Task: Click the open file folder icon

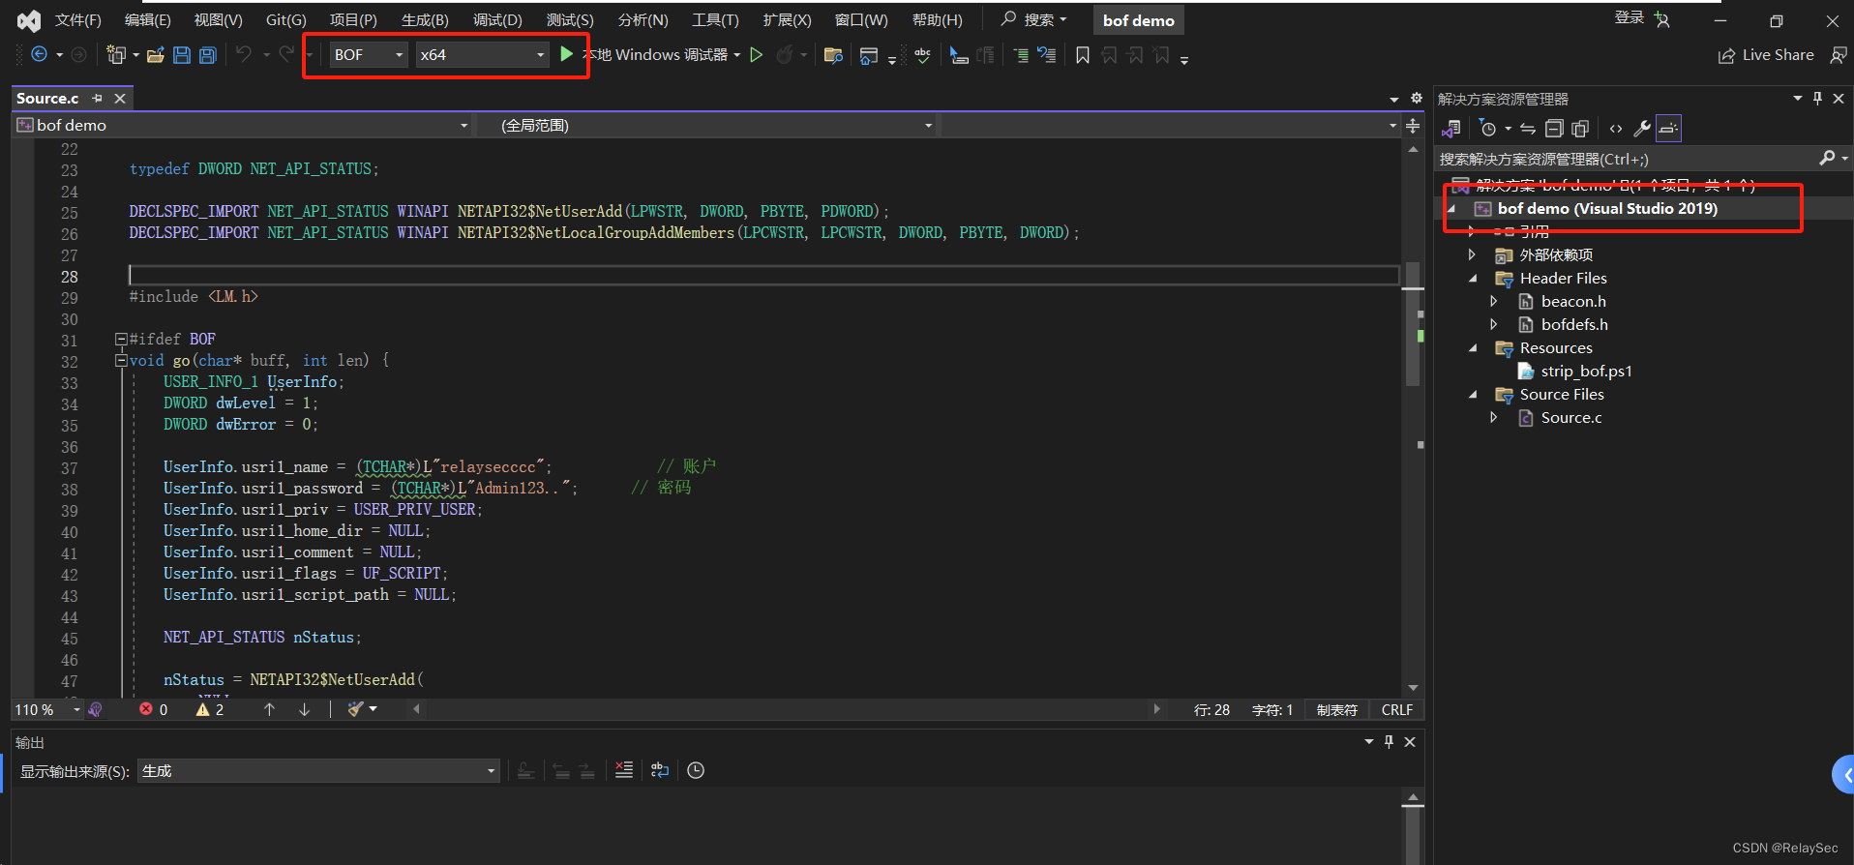Action: (x=156, y=55)
